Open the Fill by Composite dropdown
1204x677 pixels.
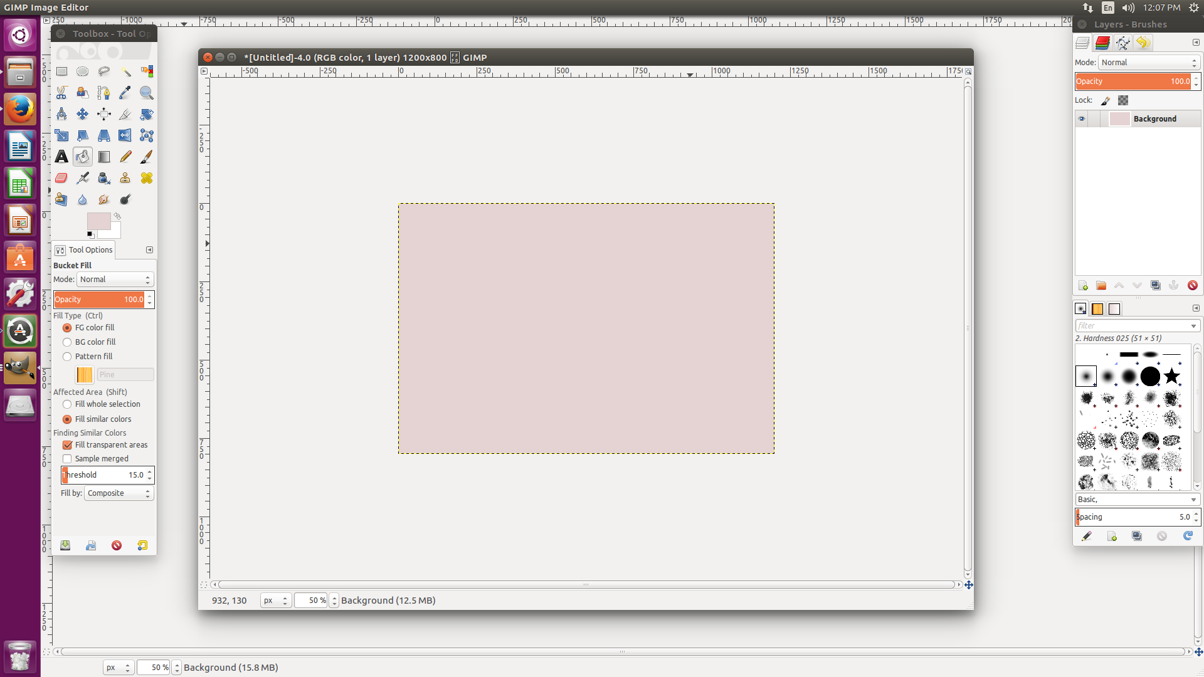[x=119, y=493]
